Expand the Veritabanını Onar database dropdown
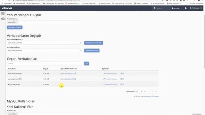The image size is (205, 115). (x=44, y=50)
